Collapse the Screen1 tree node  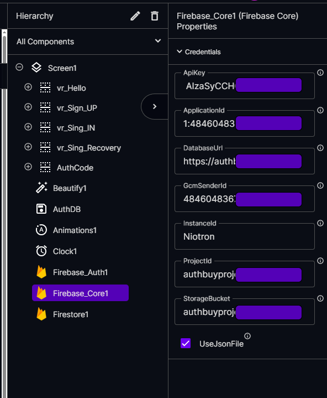pyautogui.click(x=19, y=68)
